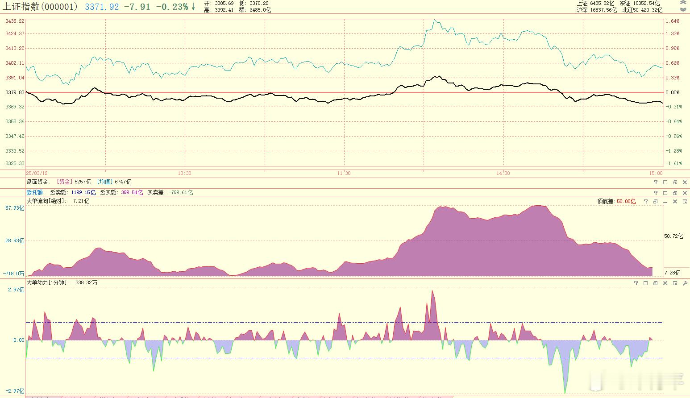Screen dimensions: 690x398
Task: Minimize the 大单流向 panel
Action: (x=665, y=202)
